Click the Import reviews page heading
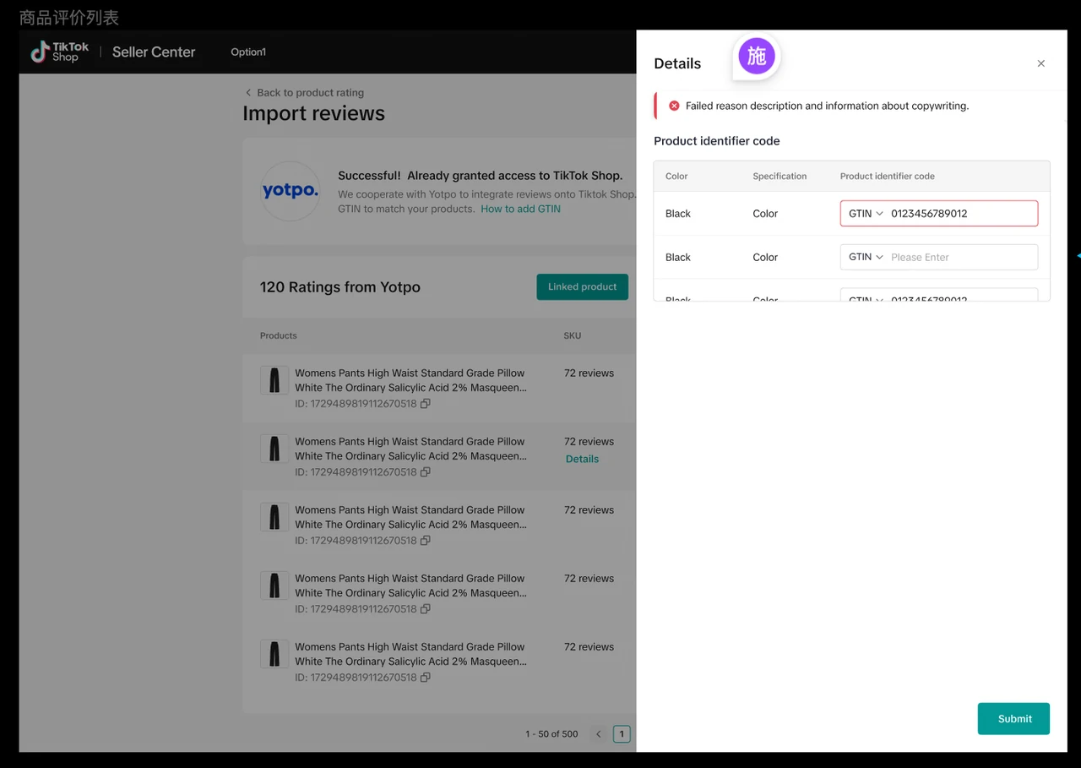 click(x=313, y=113)
